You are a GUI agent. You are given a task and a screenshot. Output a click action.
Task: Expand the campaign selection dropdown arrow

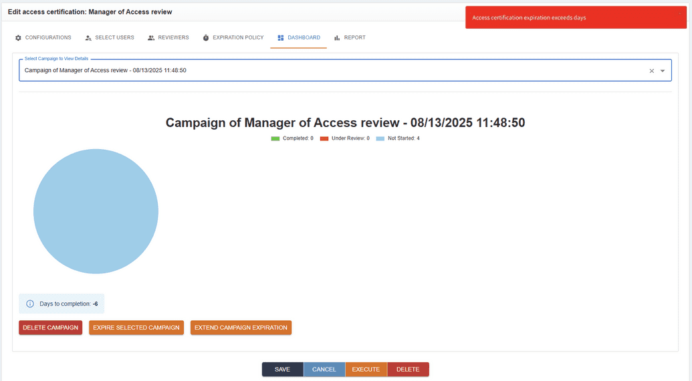(x=663, y=71)
